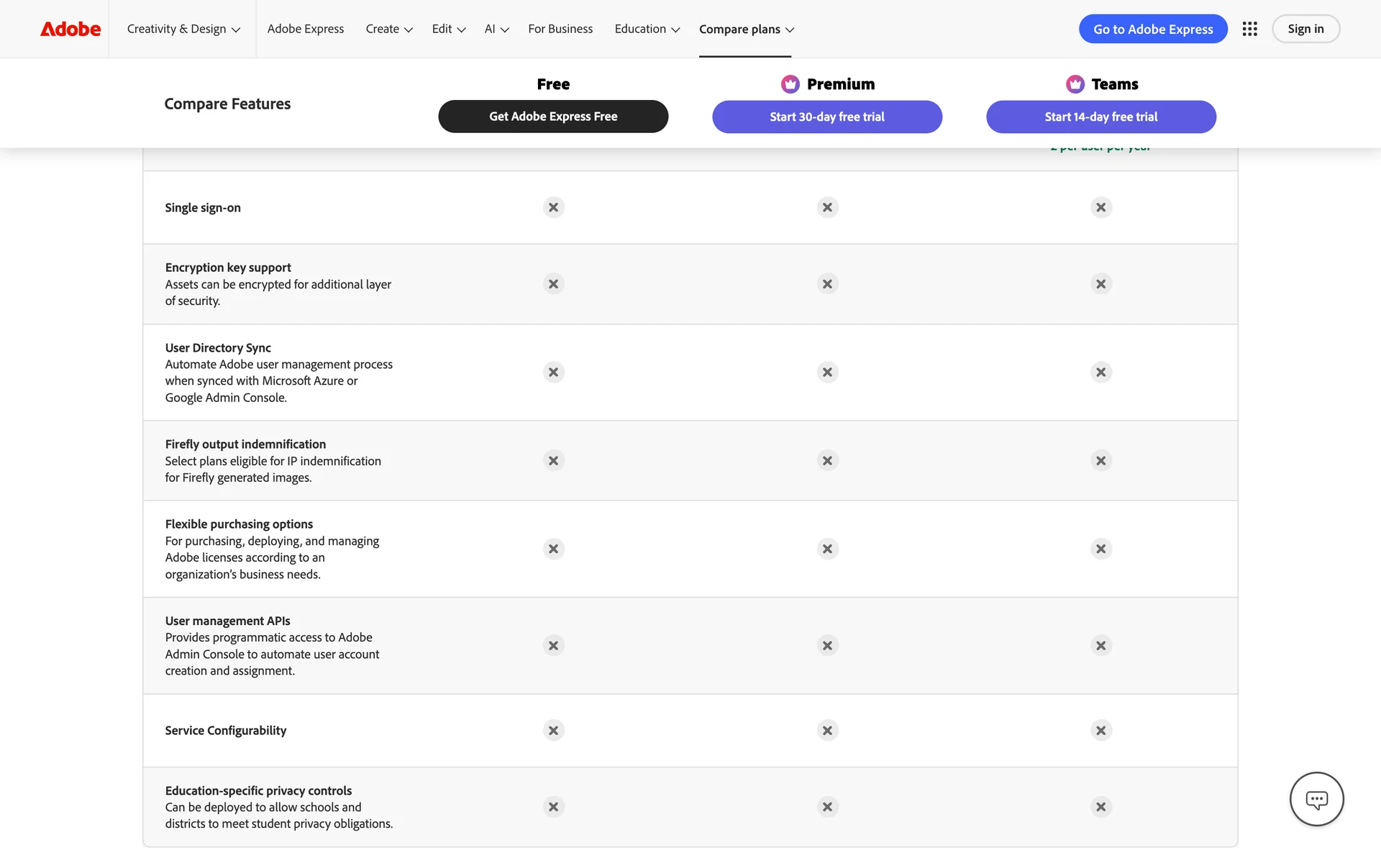Open the Compare plans dropdown
This screenshot has height=863, width=1381.
point(746,29)
